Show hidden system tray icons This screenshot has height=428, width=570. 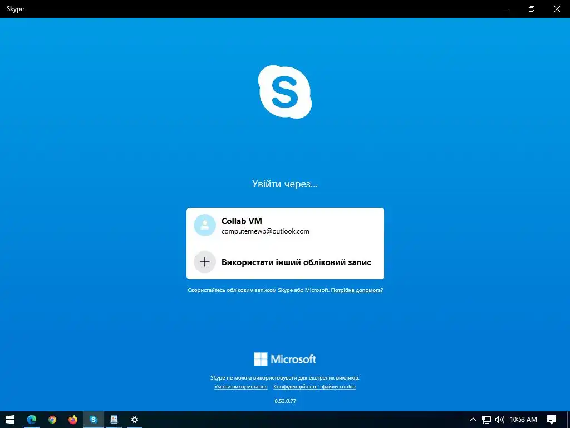[473, 420]
